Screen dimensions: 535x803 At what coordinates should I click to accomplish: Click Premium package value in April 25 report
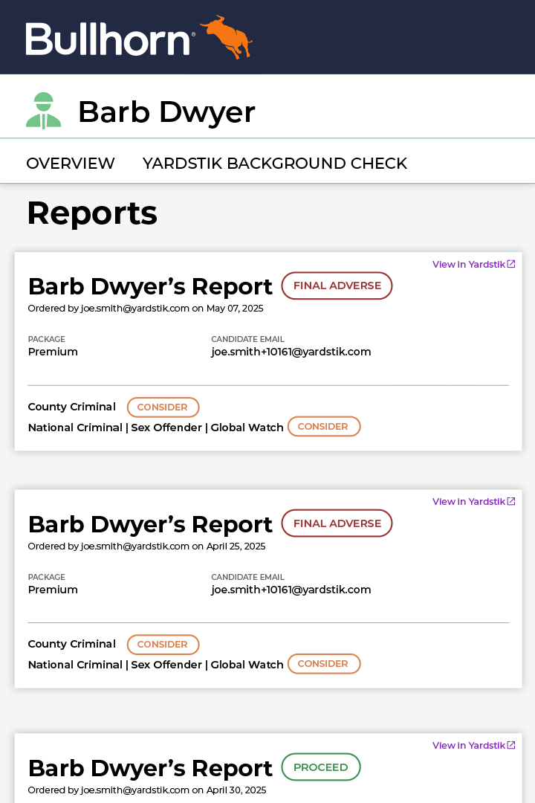pyautogui.click(x=53, y=590)
